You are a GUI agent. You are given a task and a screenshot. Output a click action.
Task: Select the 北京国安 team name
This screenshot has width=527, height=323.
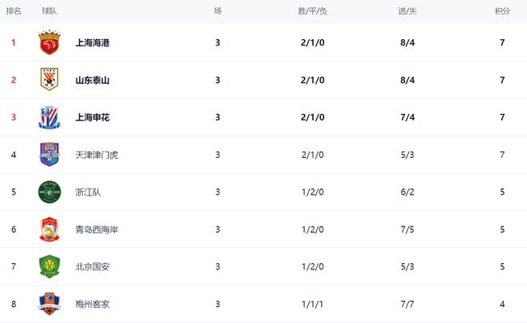coord(93,266)
